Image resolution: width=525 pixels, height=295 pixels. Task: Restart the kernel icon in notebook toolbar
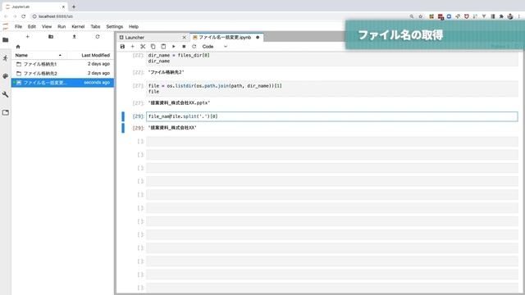point(194,47)
